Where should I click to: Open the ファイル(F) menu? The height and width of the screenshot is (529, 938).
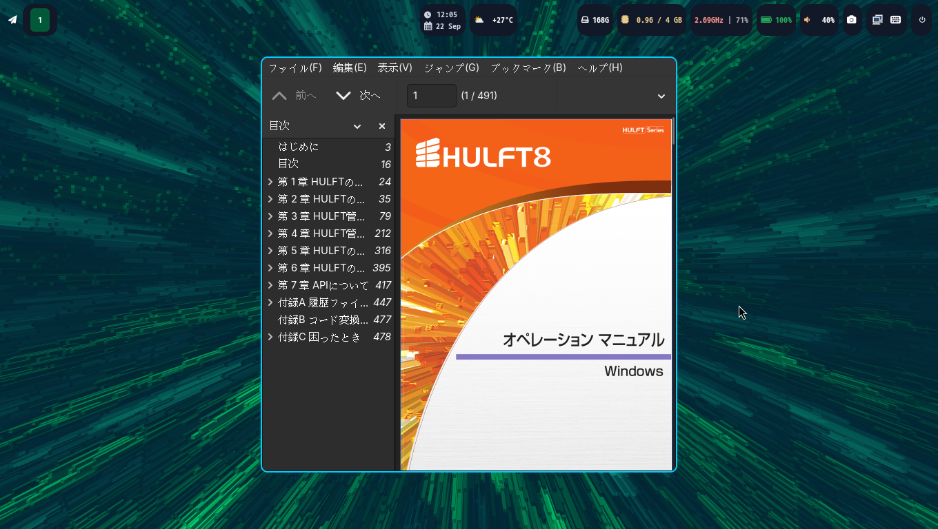295,68
